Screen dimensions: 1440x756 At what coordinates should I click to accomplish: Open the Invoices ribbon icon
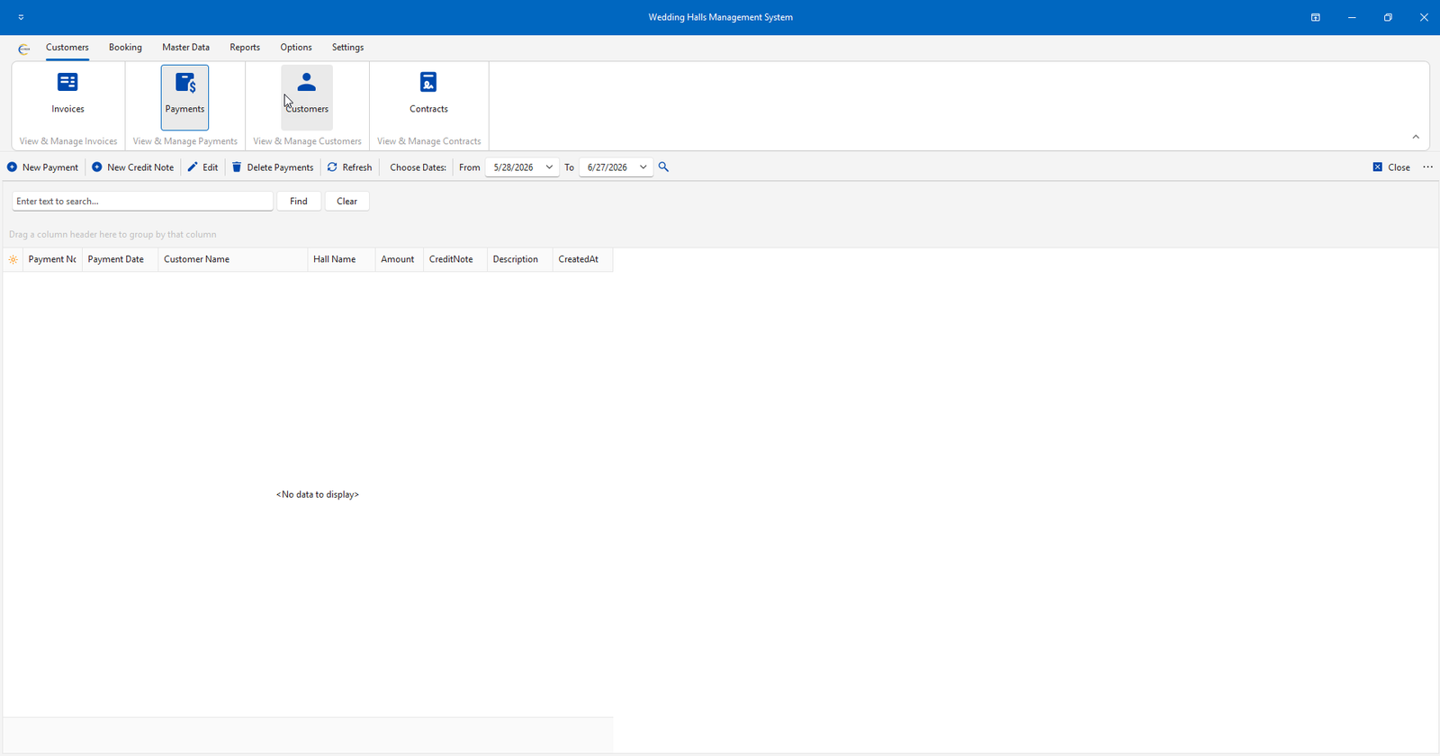(67, 96)
